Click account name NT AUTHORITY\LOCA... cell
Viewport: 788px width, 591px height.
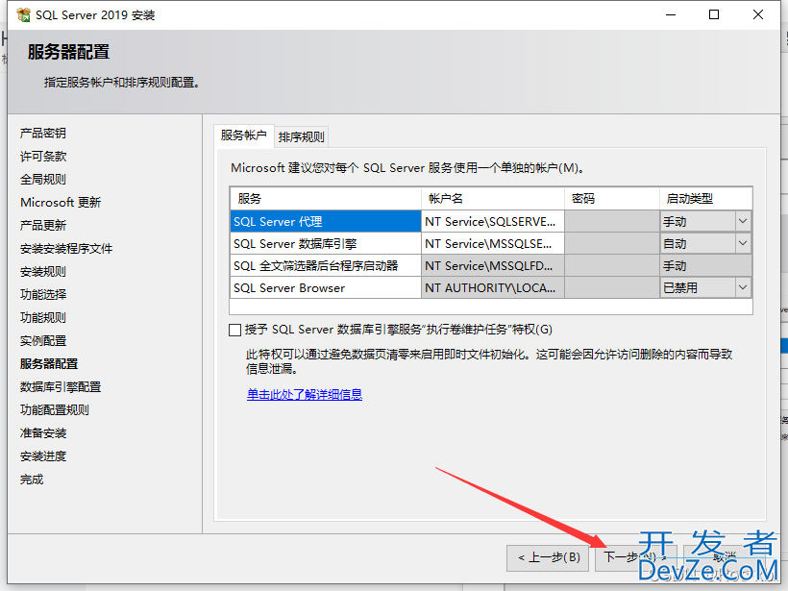(493, 288)
